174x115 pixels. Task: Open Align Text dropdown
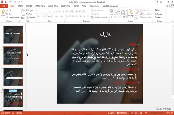pyautogui.click(x=96, y=14)
